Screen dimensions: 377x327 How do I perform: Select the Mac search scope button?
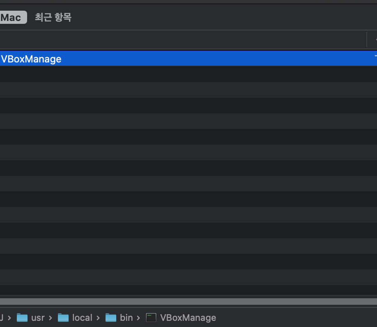coord(13,17)
